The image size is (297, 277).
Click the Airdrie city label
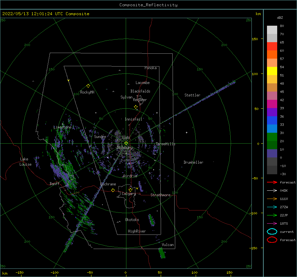130,176
